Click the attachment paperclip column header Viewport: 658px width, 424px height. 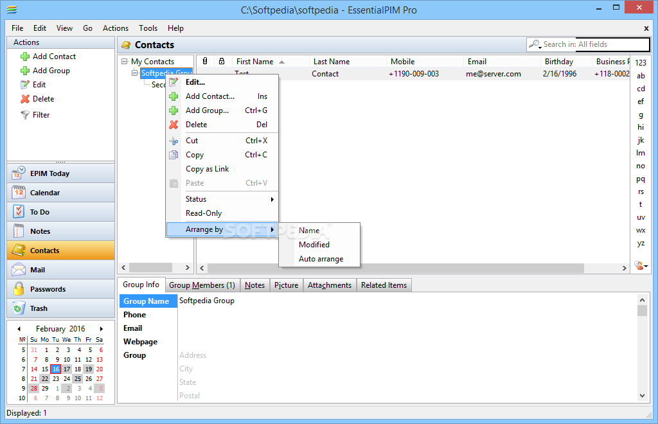205,61
